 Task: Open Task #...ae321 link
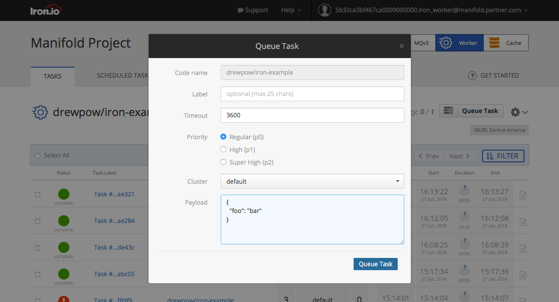(114, 194)
